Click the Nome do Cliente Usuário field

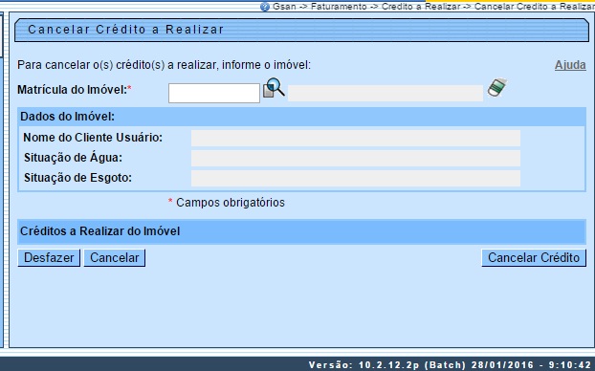pos(356,138)
